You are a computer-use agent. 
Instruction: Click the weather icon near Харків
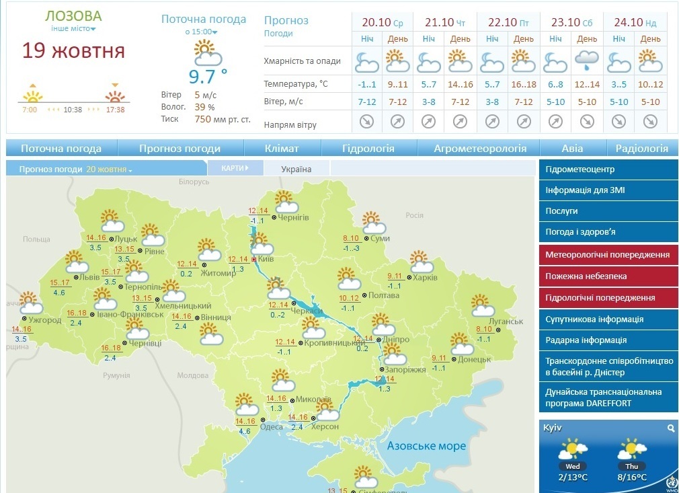(421, 262)
